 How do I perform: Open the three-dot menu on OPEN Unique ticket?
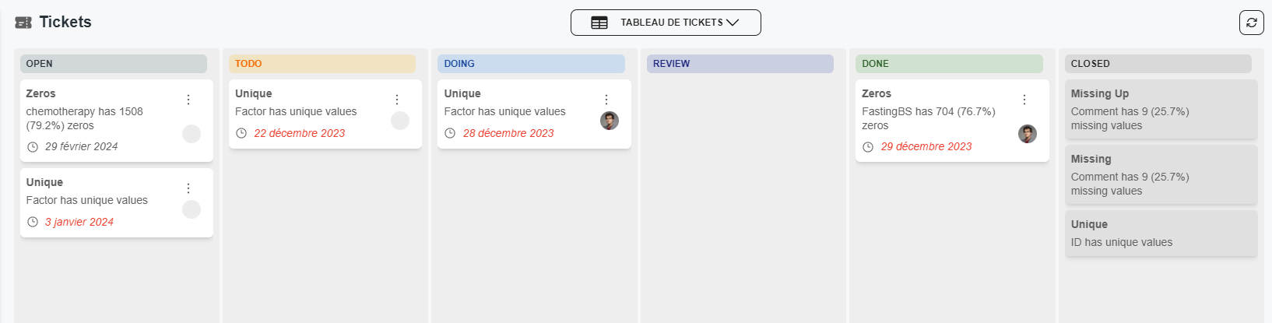tap(188, 188)
